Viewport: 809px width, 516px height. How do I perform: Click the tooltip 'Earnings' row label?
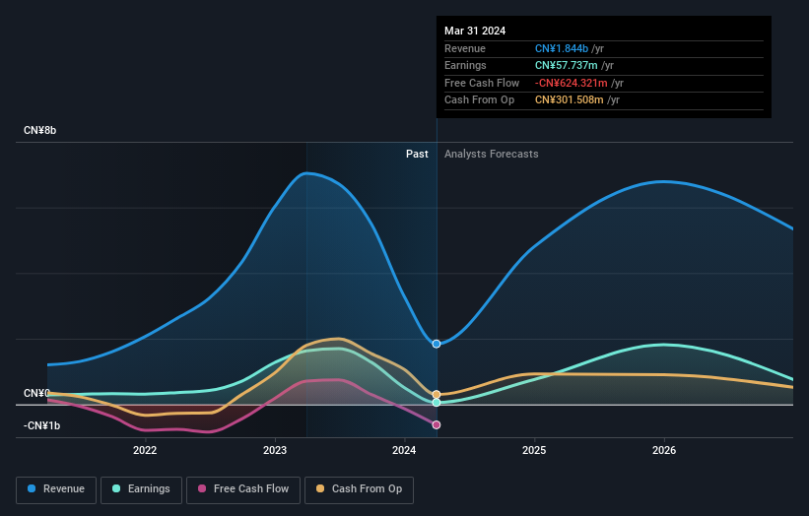tap(465, 65)
